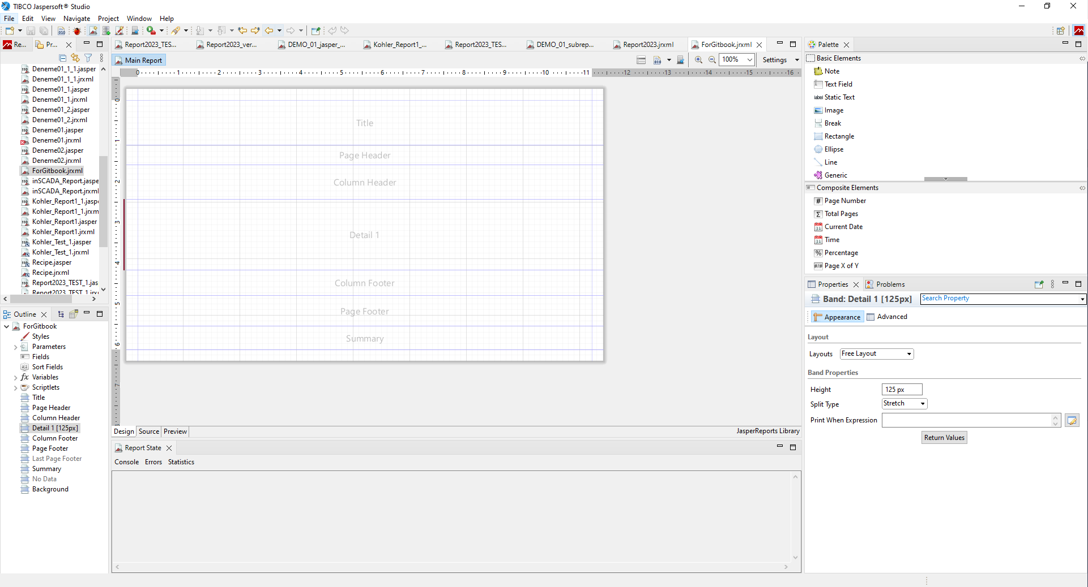Close the ForGitbook.jrxml editor tab
The width and height of the screenshot is (1088, 587).
[x=759, y=45]
